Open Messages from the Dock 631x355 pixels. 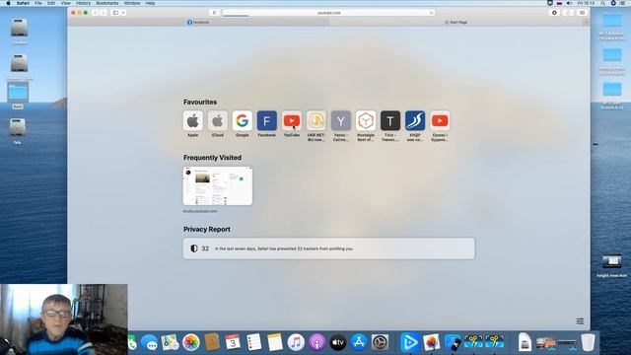(x=150, y=342)
